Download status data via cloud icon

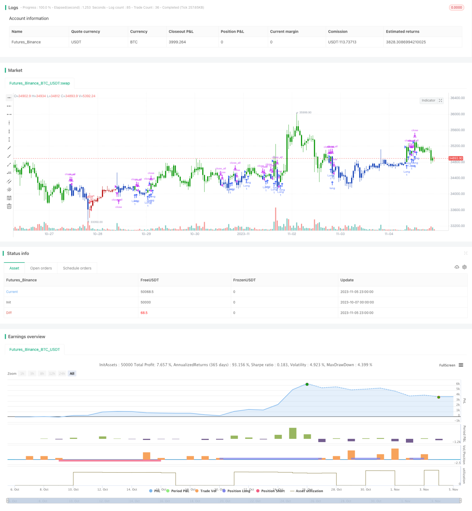(457, 267)
